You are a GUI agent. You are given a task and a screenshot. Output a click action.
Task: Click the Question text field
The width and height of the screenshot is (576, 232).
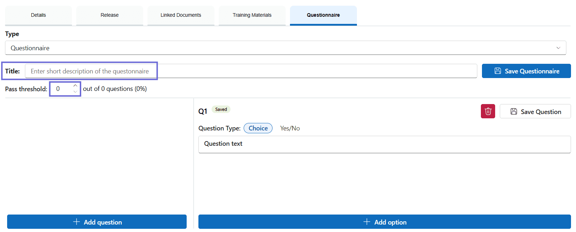385,144
